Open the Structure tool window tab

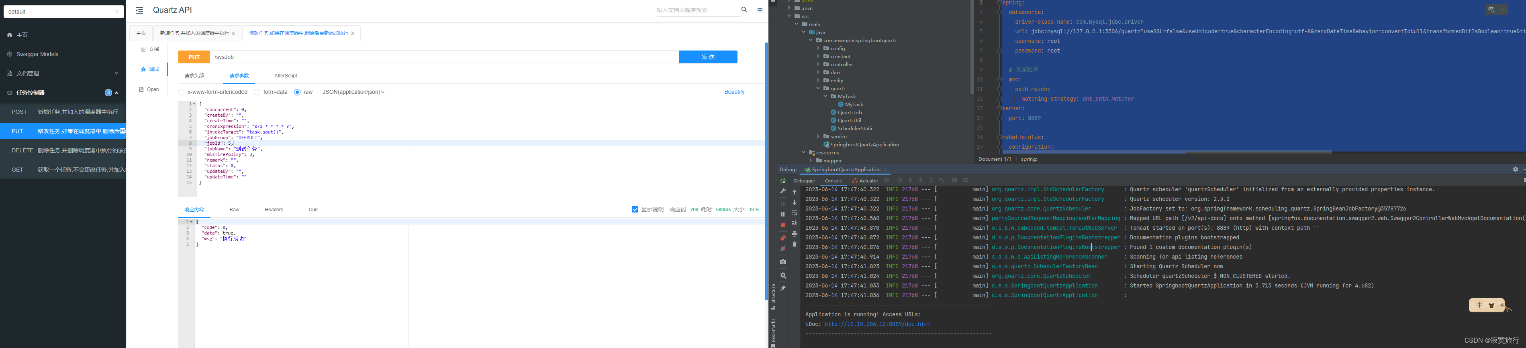(773, 297)
